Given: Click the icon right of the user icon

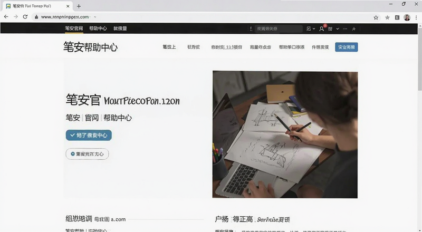Looking at the screenshot, I should [x=330, y=28].
